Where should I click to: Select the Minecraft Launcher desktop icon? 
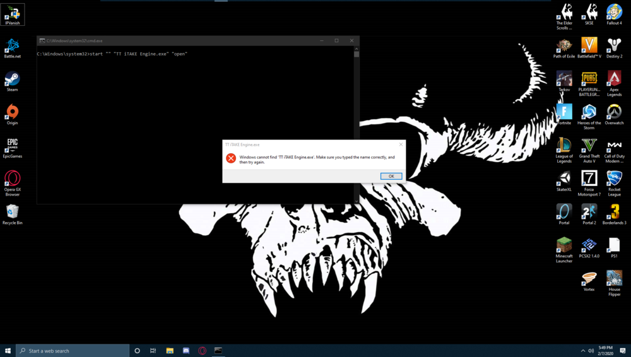click(564, 250)
